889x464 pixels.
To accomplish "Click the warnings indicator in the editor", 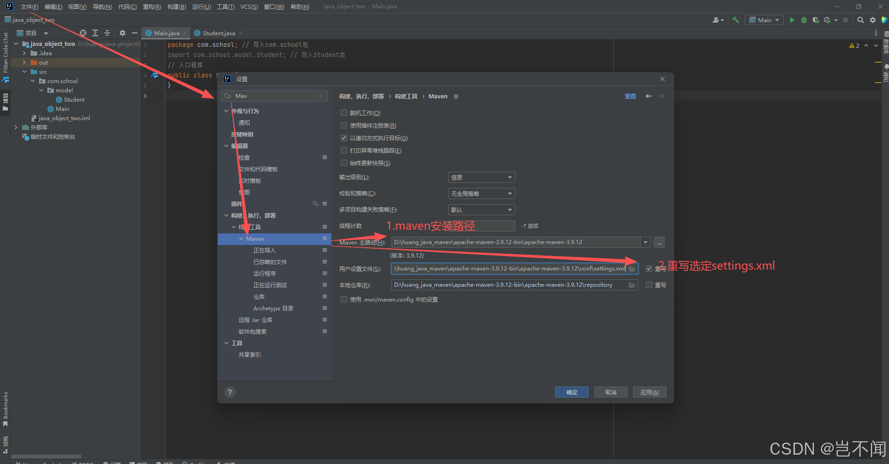I will click(854, 45).
